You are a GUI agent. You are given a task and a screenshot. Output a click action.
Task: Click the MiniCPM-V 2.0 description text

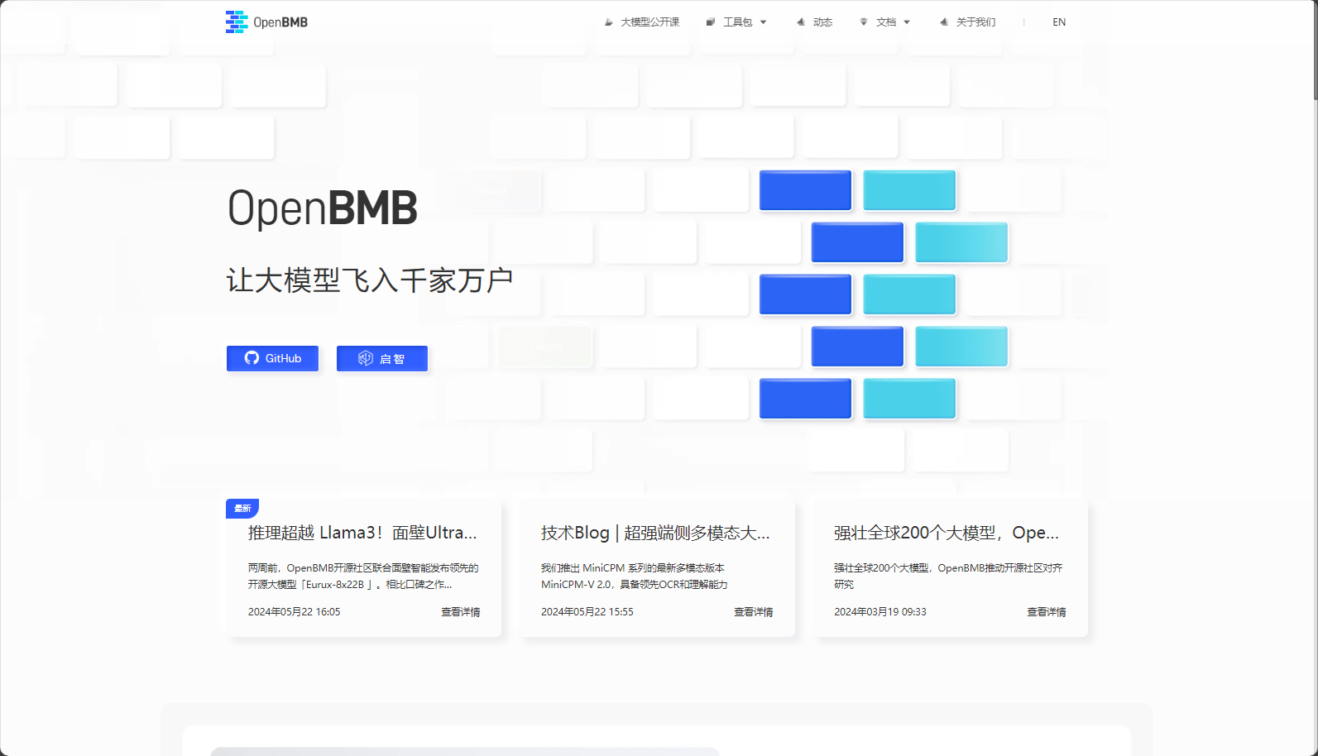click(x=635, y=576)
